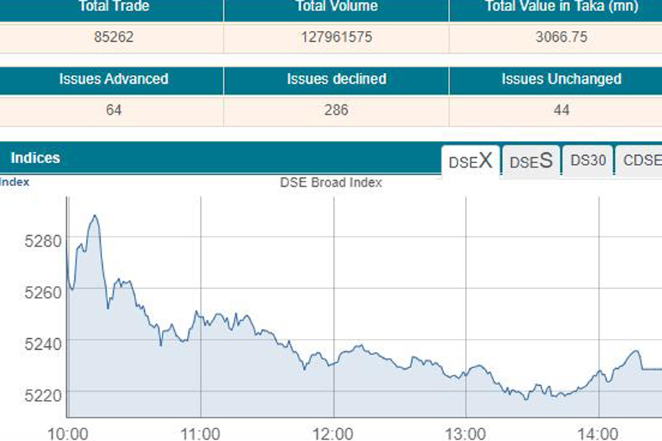Viewport: 662px width, 441px height.
Task: Select the total value figure 3066.75
Action: coord(561,37)
